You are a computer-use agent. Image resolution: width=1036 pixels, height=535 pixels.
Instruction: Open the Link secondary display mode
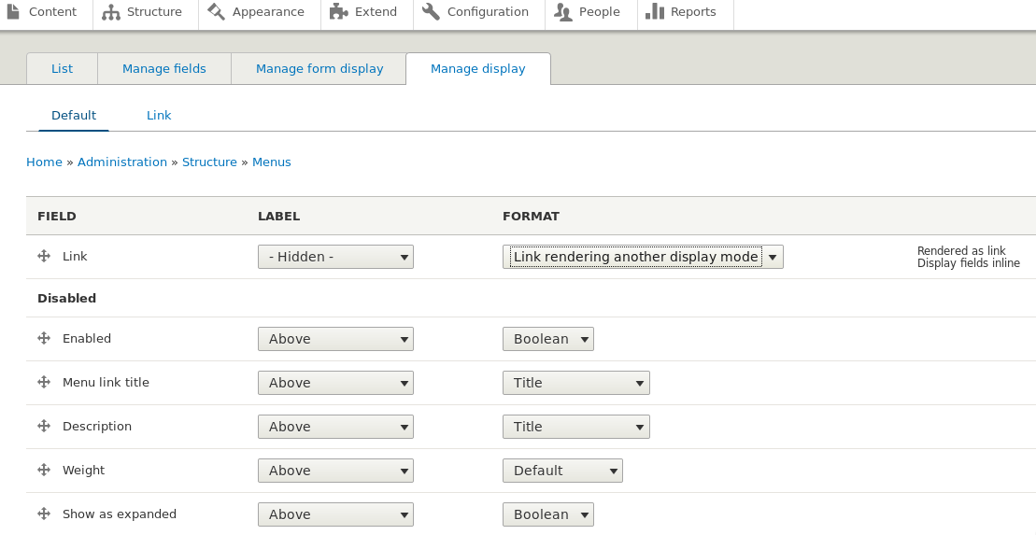pos(159,116)
